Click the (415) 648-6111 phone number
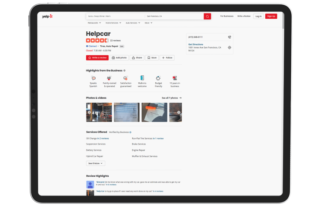This screenshot has height=209, width=310. click(195, 37)
